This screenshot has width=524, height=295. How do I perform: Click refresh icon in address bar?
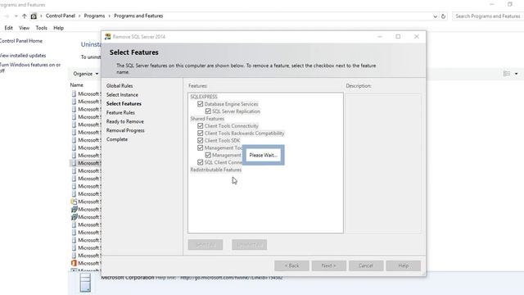444,16
